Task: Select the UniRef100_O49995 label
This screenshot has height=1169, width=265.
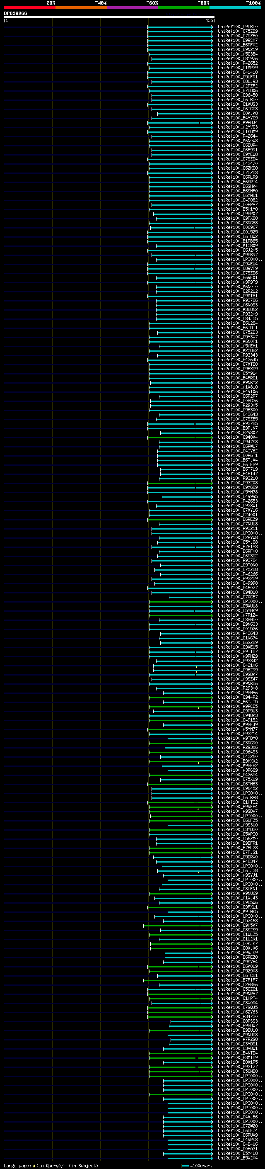Action: pos(238,496)
